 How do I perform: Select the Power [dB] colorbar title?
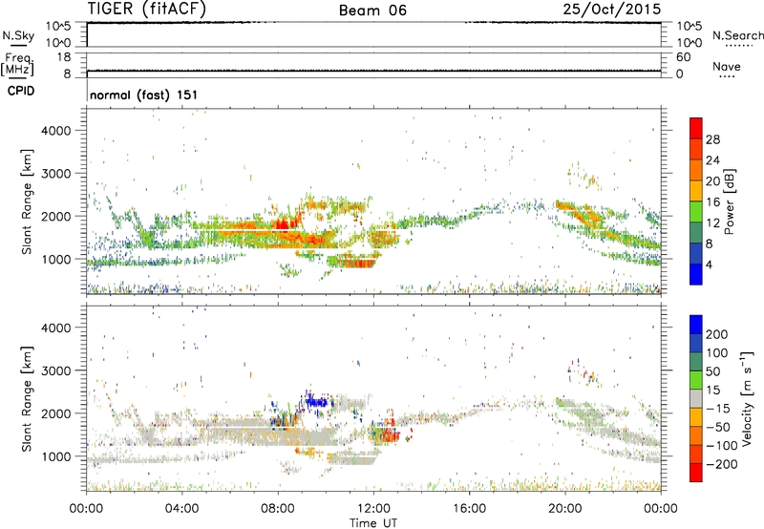tap(730, 201)
